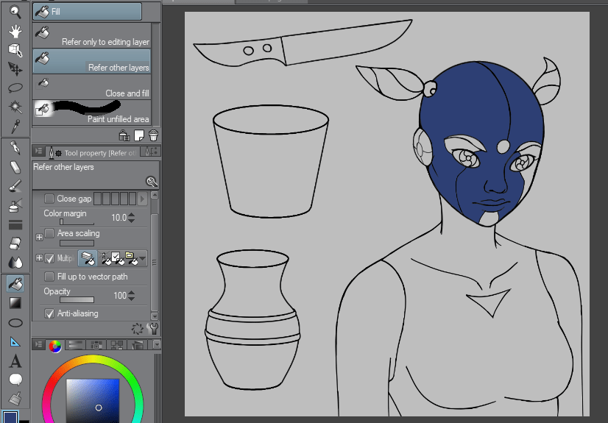Toggle 'exclude draft layer' fill option icon
The image size is (608, 423).
pyautogui.click(x=105, y=258)
